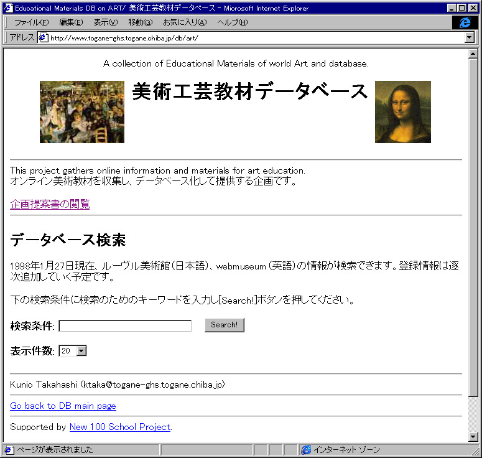The image size is (482, 458).
Task: Close the Internet Explorer window
Action: (473, 8)
